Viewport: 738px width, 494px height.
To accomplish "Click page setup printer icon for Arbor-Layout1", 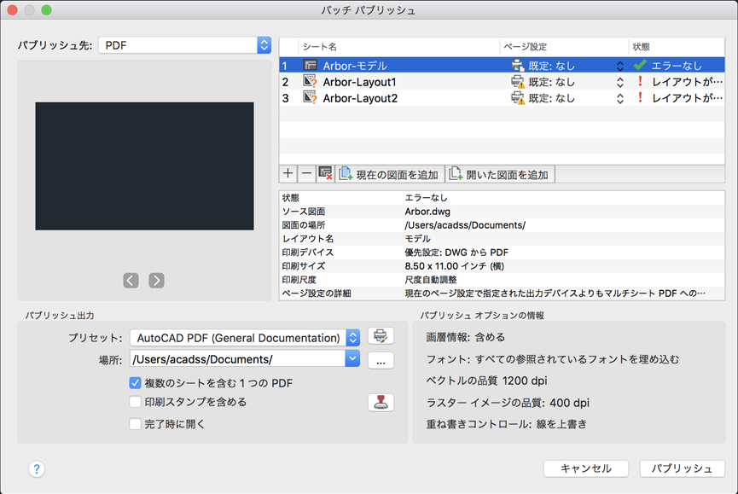I will (x=518, y=82).
